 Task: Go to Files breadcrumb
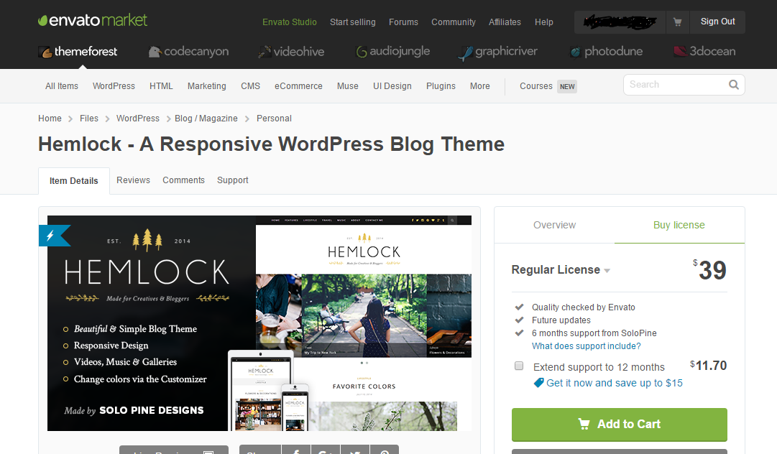tap(89, 119)
